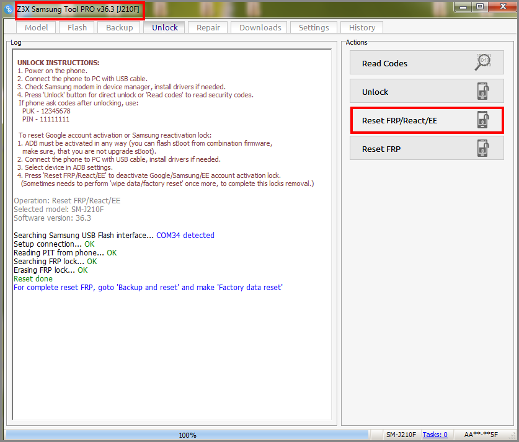Screen dimensions: 519x442
Task: Switch to the Settings tab
Action: 314,27
